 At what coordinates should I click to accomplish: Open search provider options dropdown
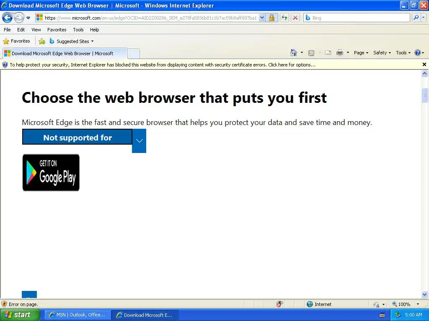point(423,18)
